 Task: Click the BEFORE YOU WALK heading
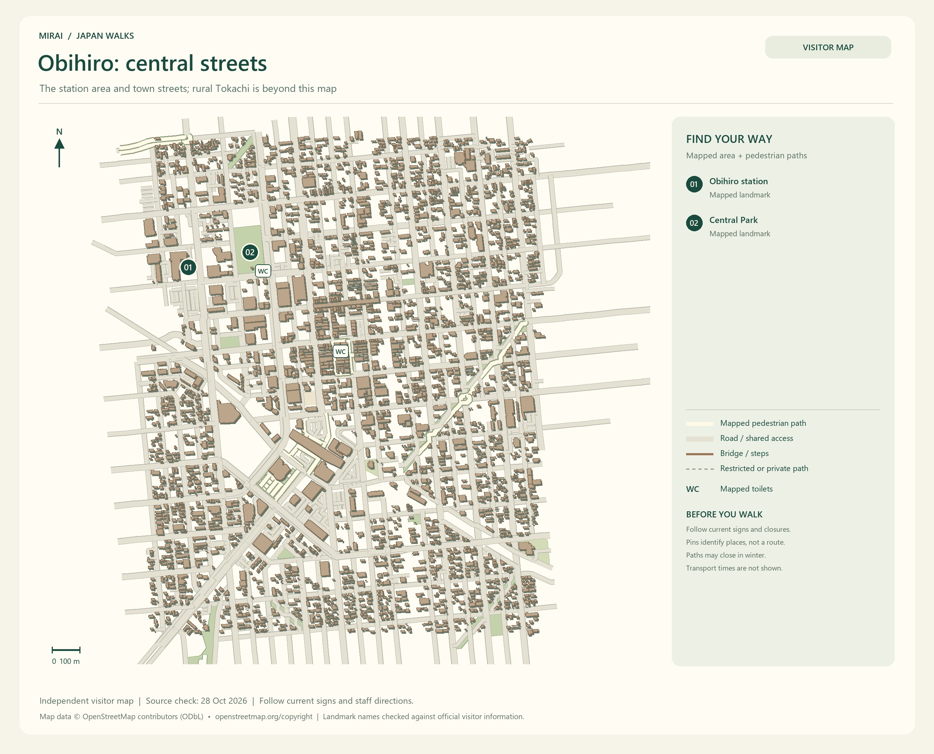point(724,514)
